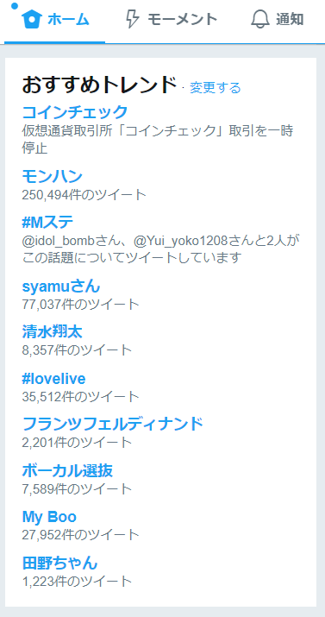This screenshot has height=617, width=325.
Task: Click the blue new-activity dot by Home
Action: click(15, 6)
